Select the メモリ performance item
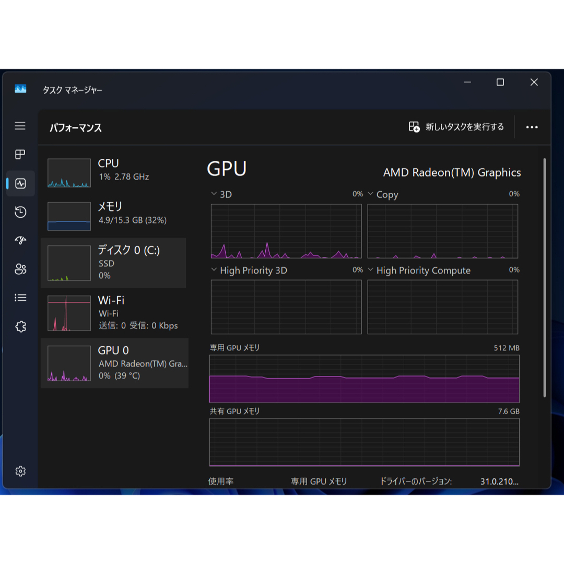This screenshot has height=564, width=564. [114, 216]
